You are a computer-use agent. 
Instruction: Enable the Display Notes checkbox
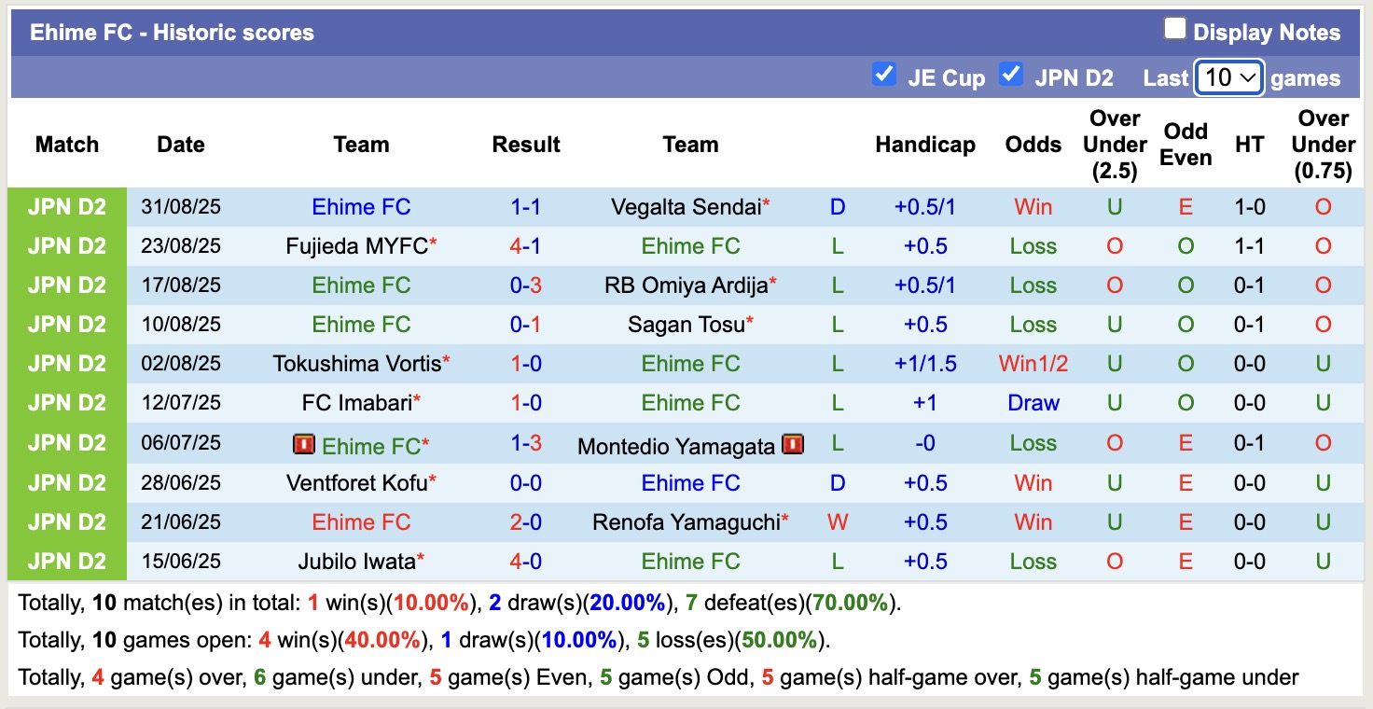click(x=1174, y=29)
